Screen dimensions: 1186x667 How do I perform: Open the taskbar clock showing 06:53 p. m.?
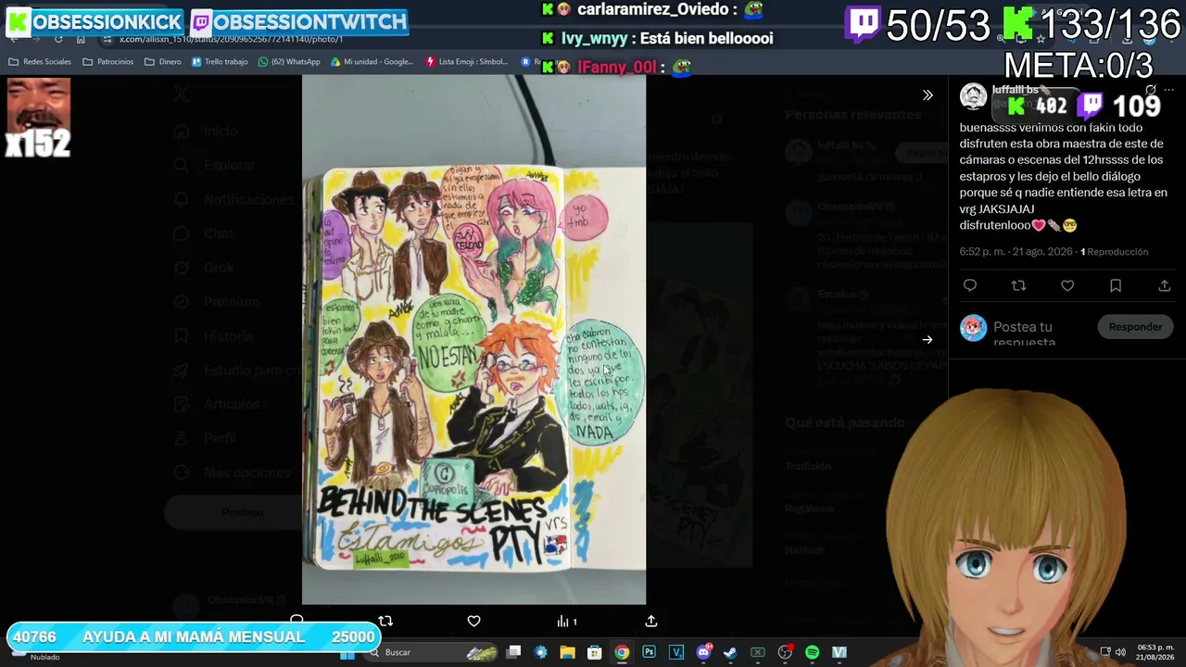pyautogui.click(x=1156, y=652)
